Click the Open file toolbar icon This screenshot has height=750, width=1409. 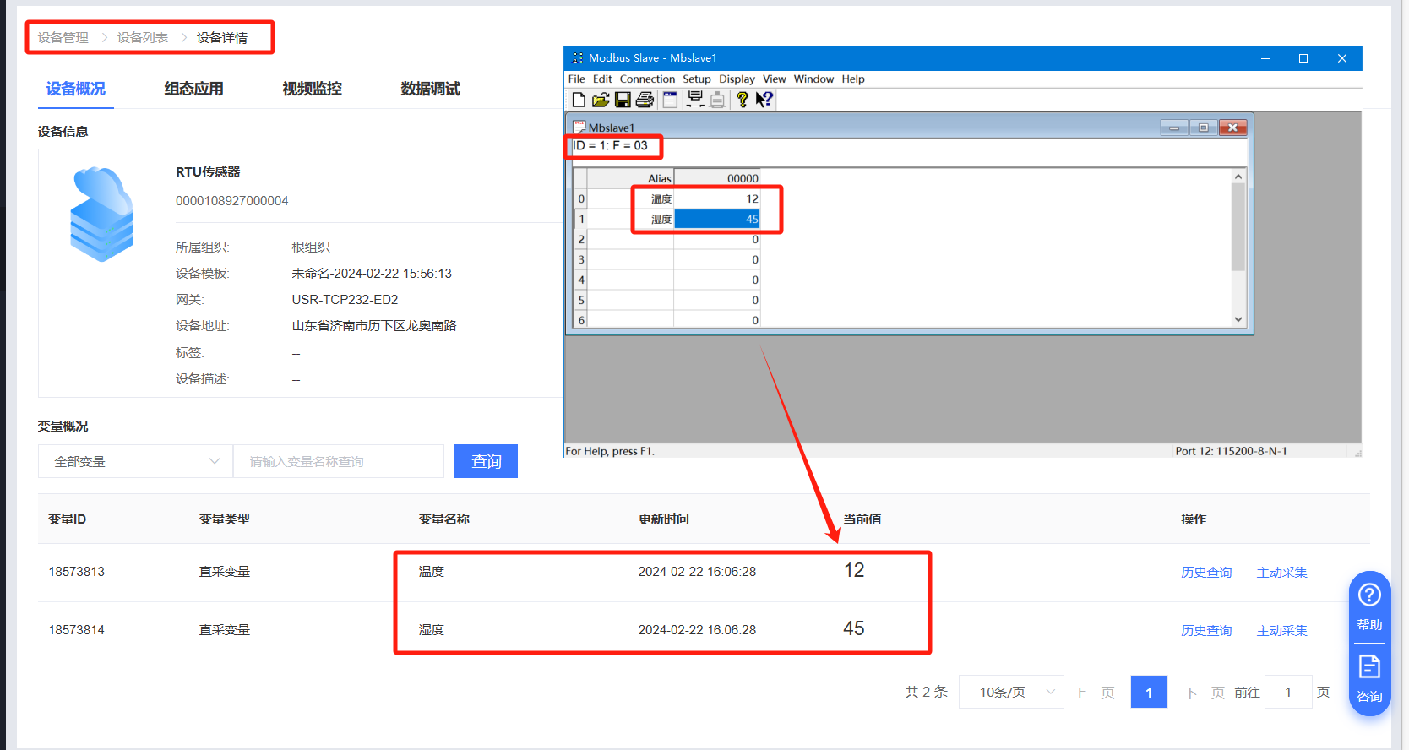click(x=601, y=100)
